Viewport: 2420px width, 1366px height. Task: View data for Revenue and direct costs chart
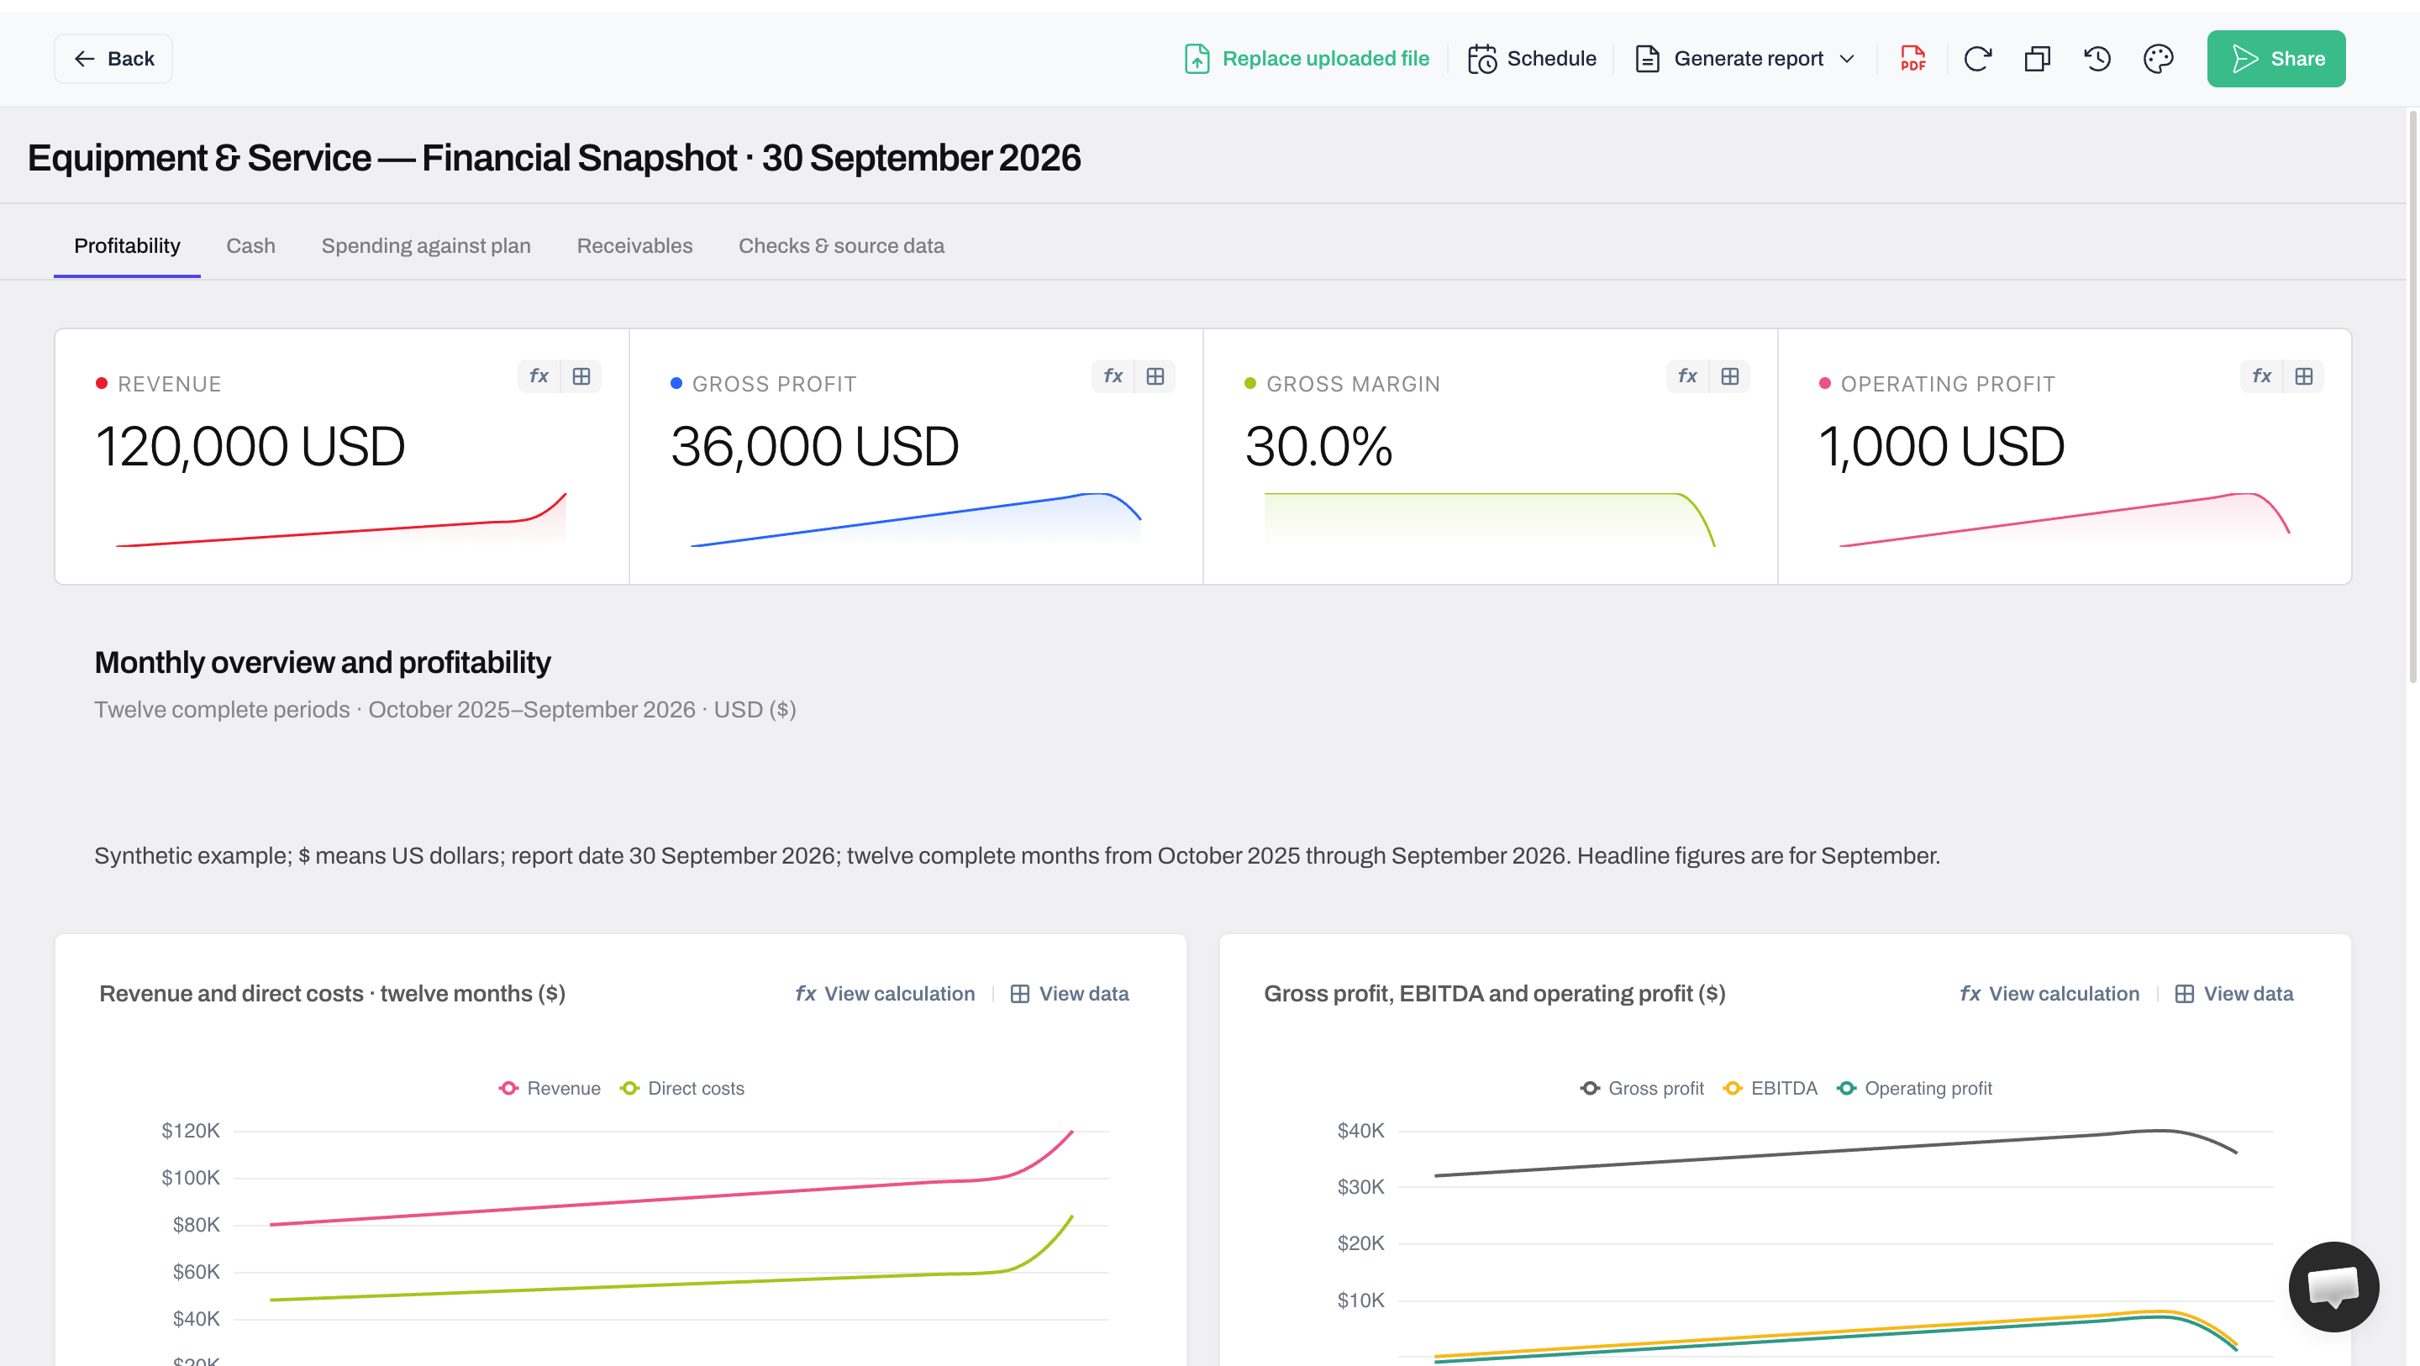click(x=1069, y=993)
